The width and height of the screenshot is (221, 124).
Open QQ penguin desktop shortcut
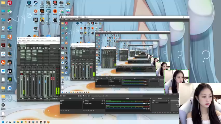pyautogui.click(x=10, y=20)
